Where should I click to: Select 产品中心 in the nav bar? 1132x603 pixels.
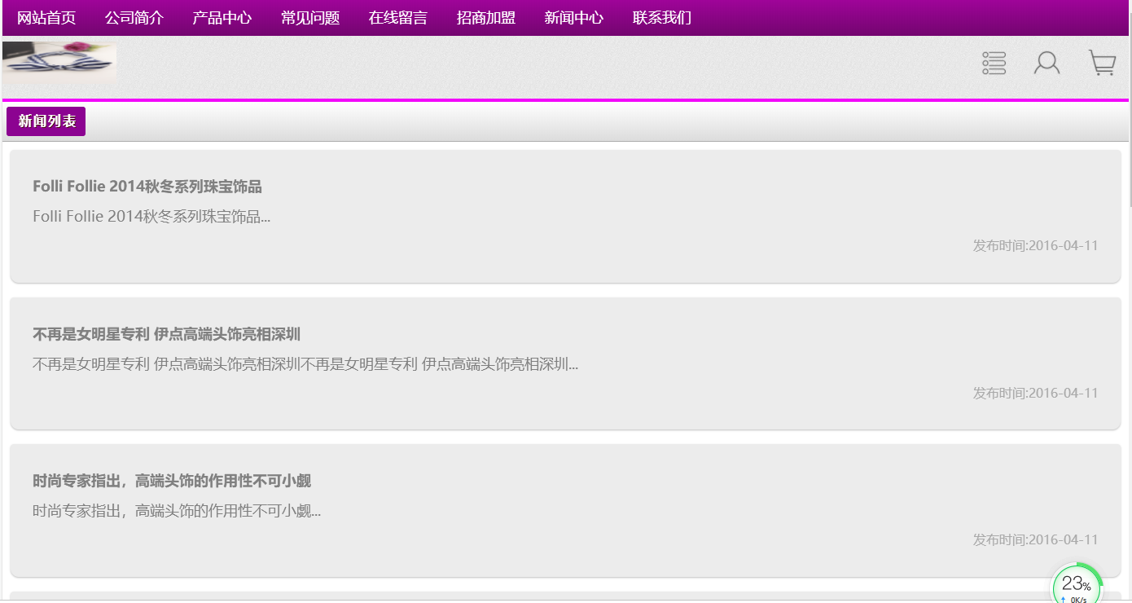coord(222,18)
